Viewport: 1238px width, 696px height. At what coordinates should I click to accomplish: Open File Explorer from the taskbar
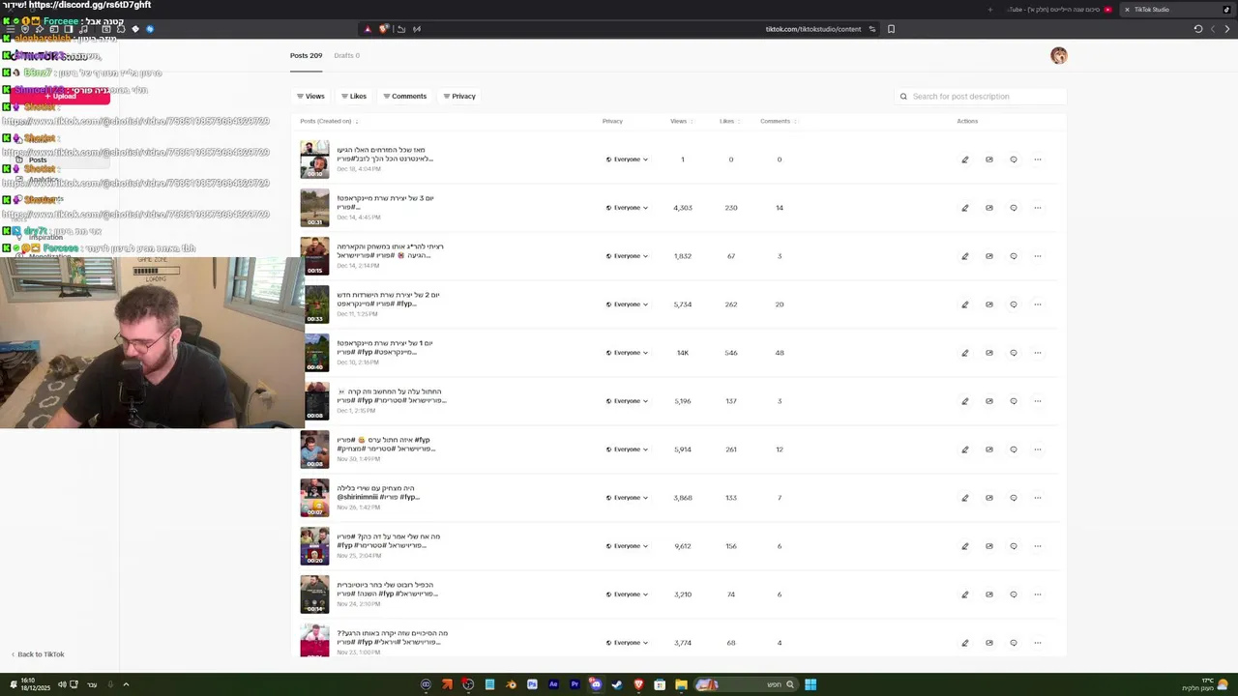[681, 684]
